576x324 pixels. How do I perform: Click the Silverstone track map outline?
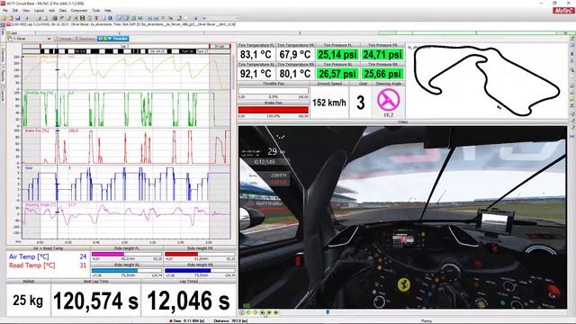487,79
